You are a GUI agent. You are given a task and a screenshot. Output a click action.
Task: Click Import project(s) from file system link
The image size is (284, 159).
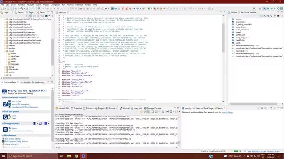tap(25, 107)
